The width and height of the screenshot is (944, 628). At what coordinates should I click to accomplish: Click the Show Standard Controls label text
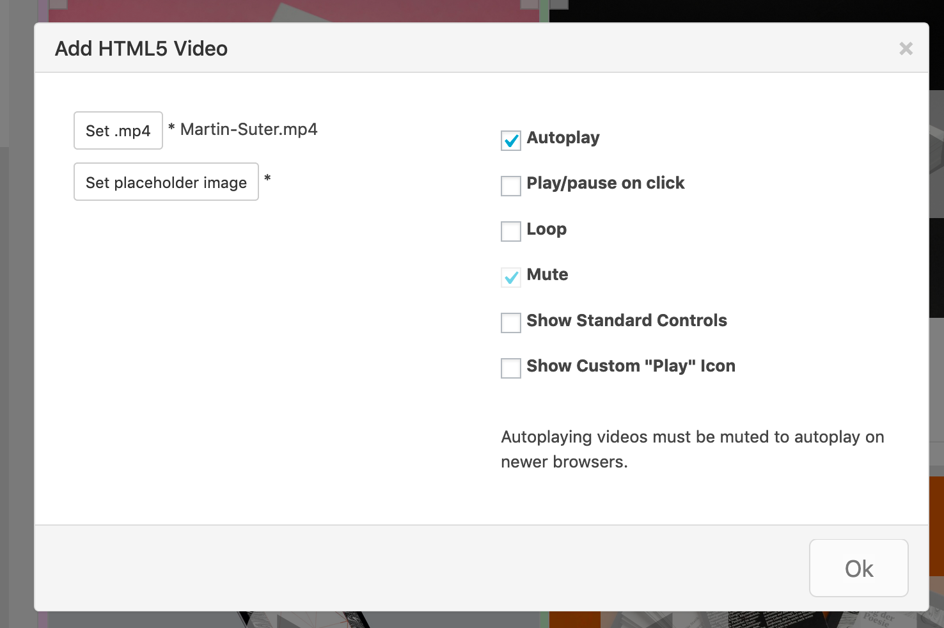click(x=626, y=320)
